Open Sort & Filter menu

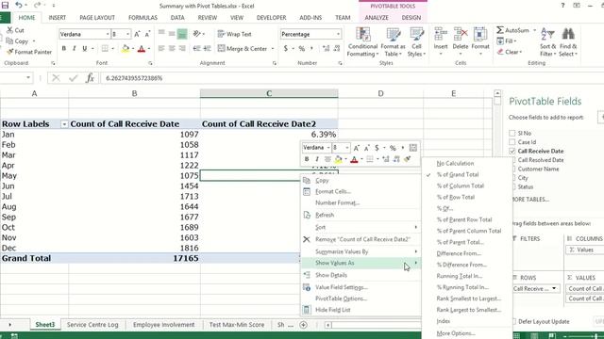[x=547, y=42]
